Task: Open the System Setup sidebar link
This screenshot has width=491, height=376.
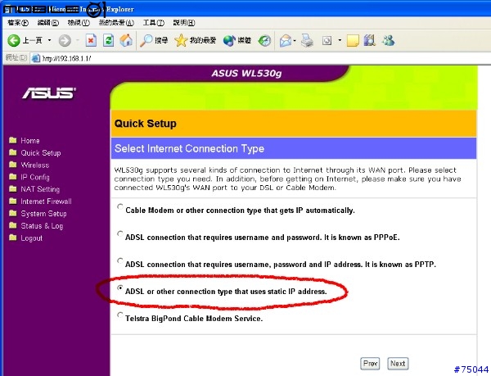Action: (x=43, y=214)
